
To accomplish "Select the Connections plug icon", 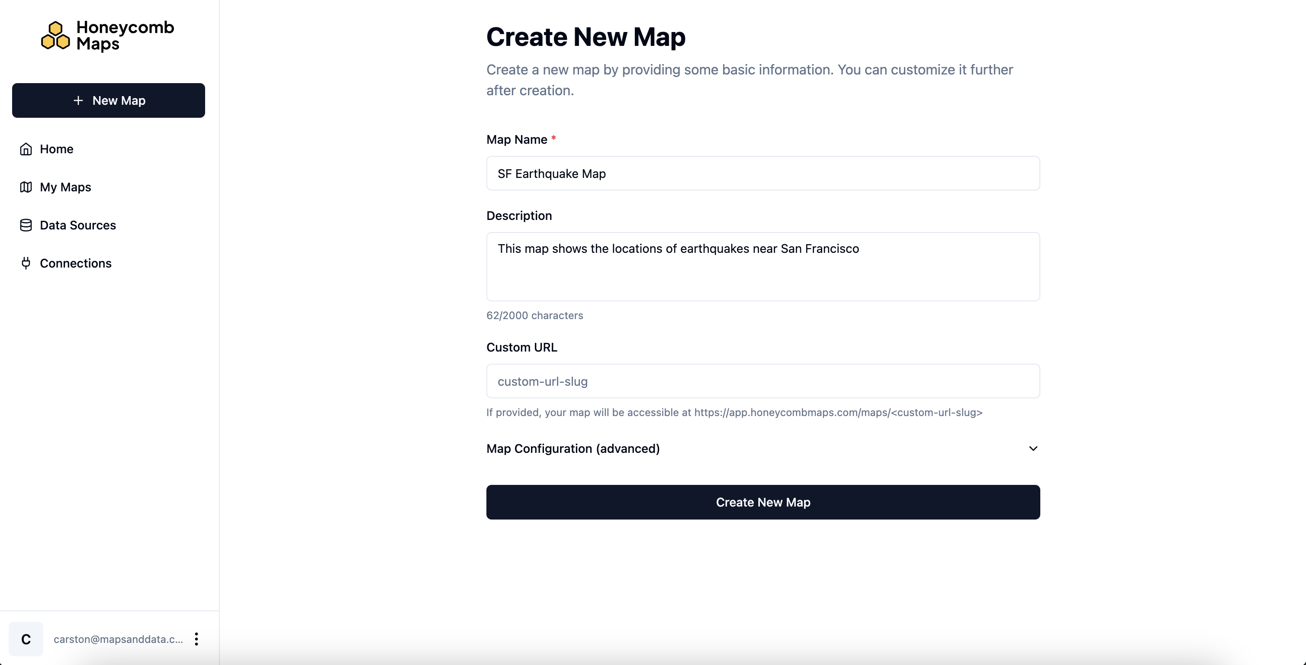I will (26, 263).
